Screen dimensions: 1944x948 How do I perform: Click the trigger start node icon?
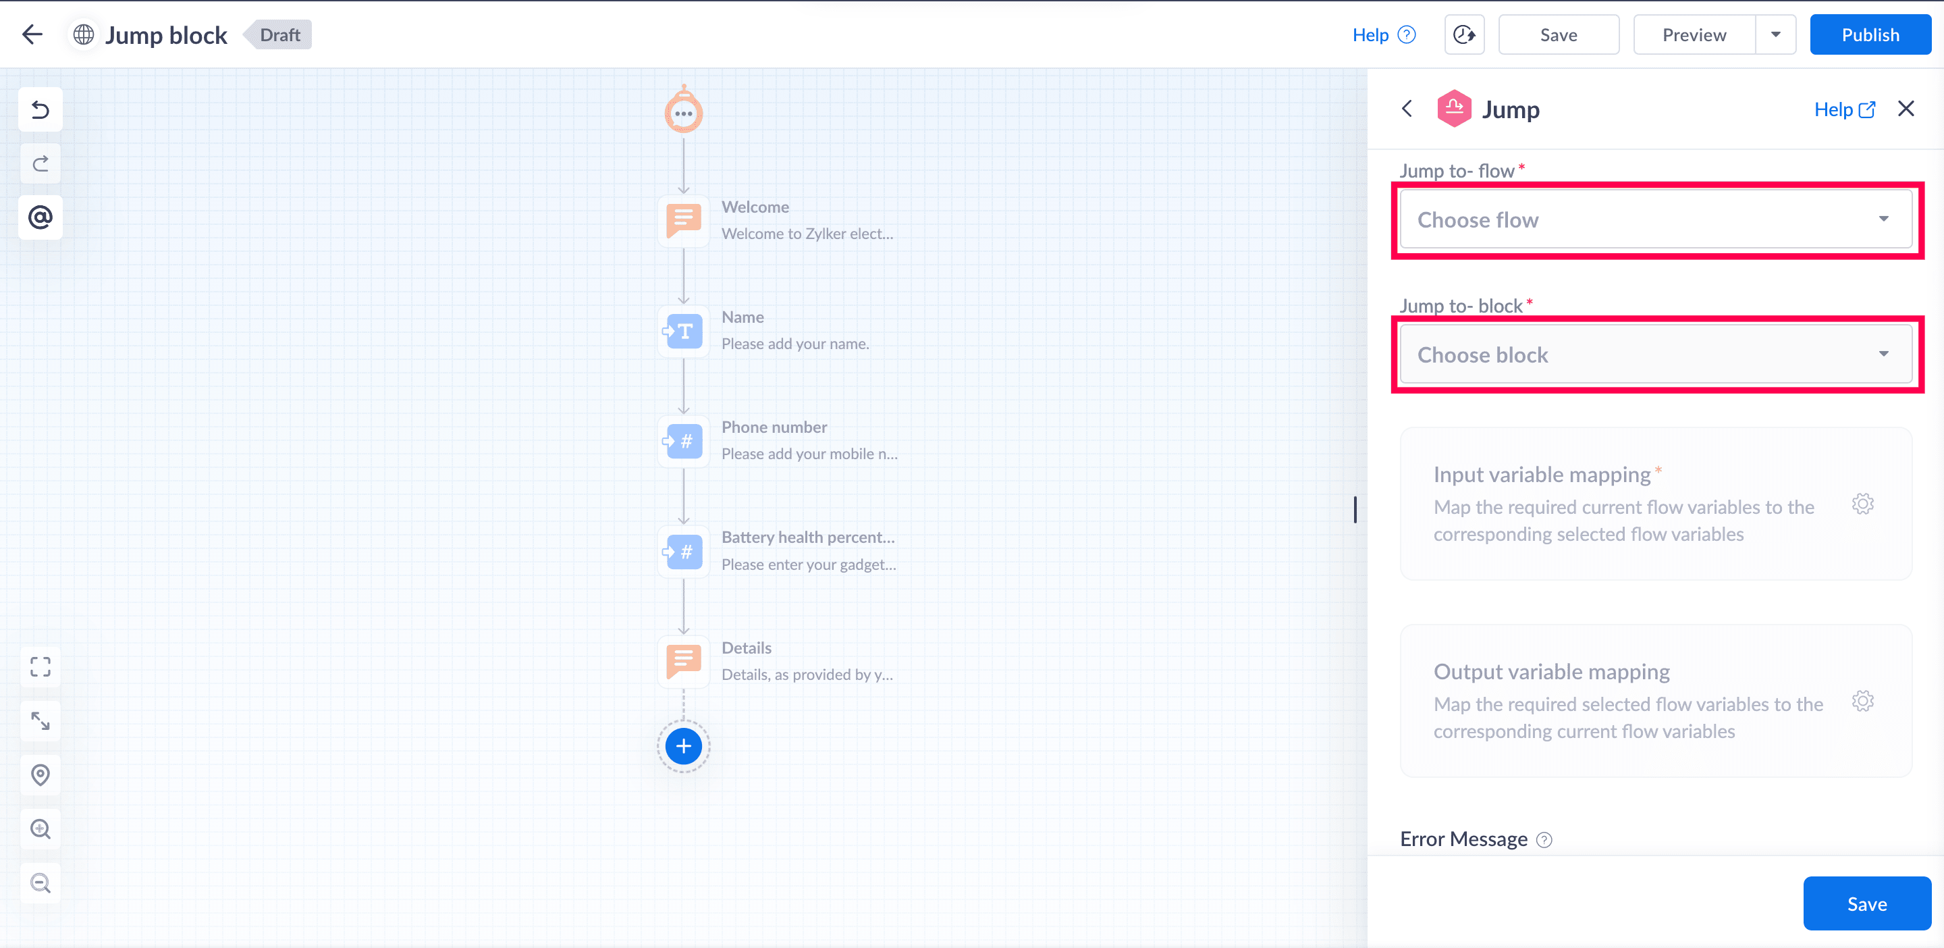(x=684, y=111)
